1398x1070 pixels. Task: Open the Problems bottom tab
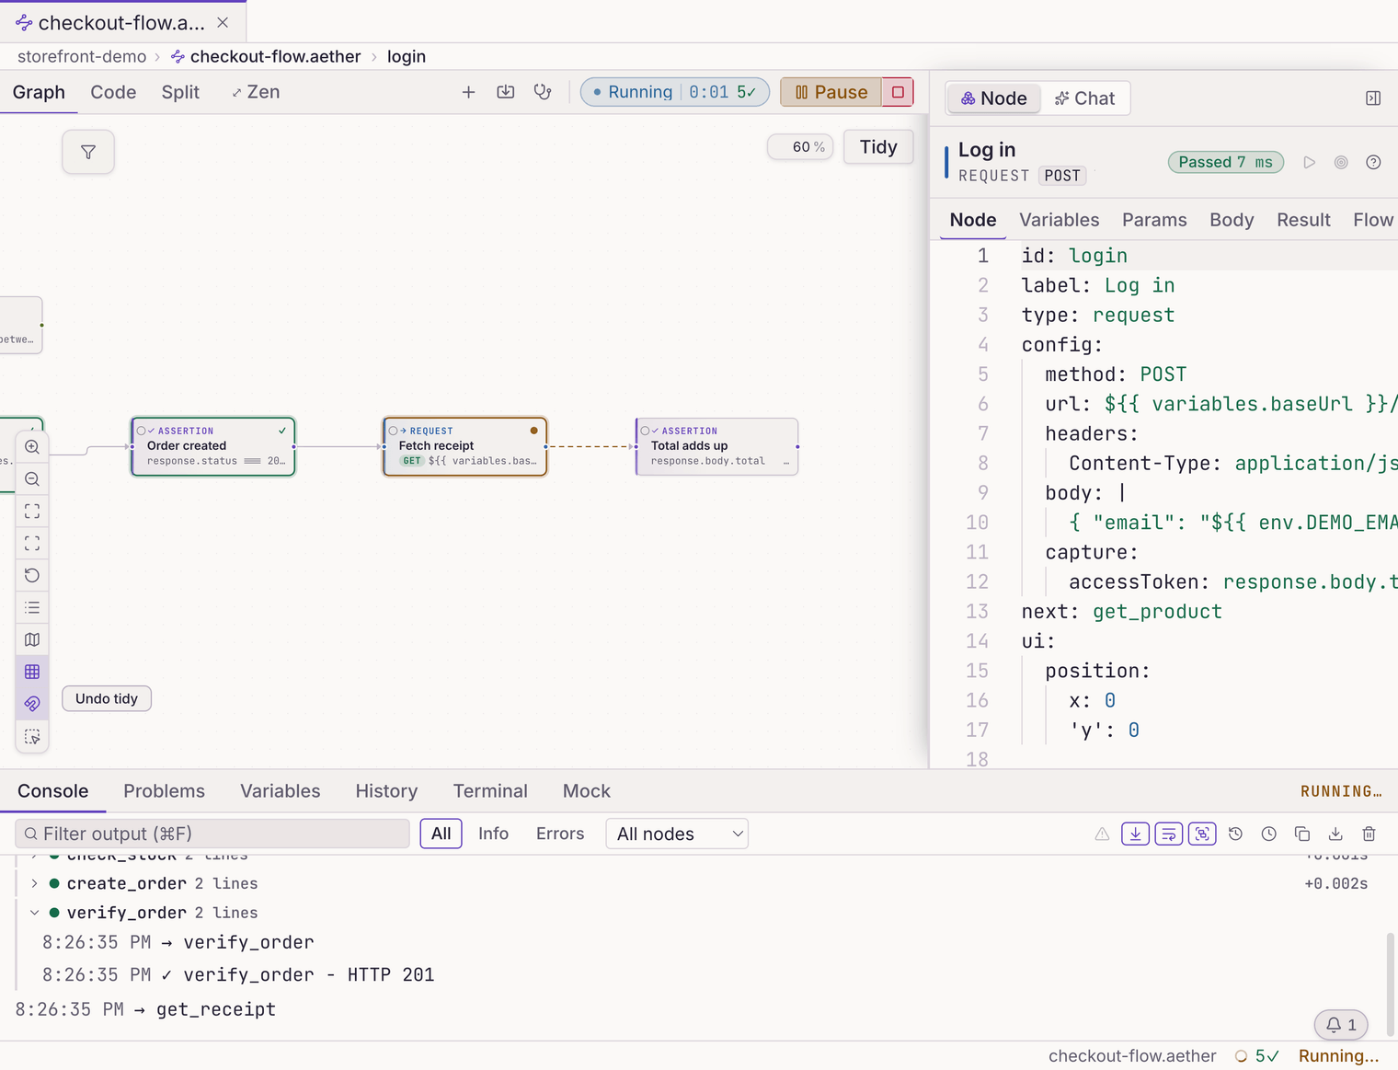[164, 791]
